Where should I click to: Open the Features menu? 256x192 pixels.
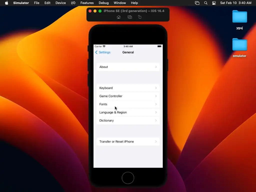point(87,3)
